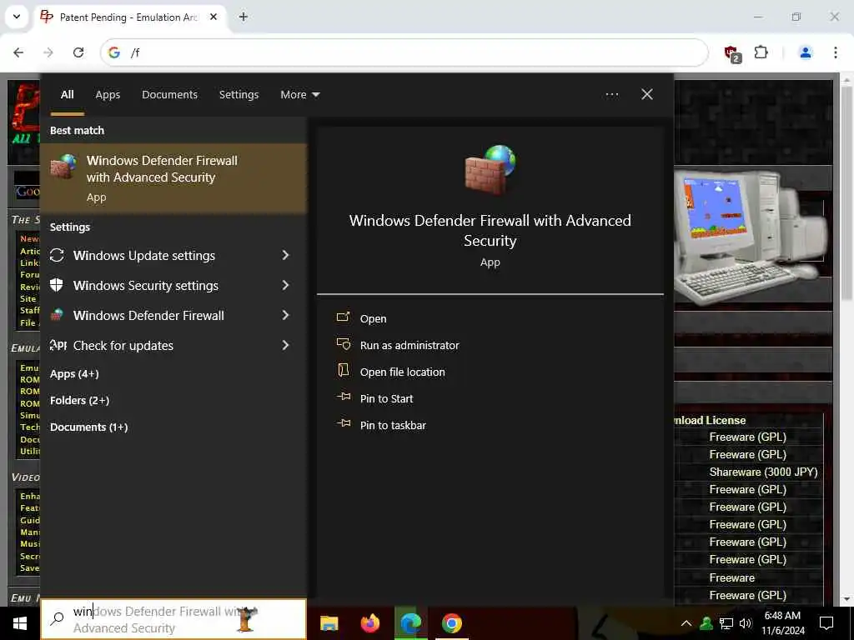Click the Windows Defender Firewall settings icon
Screen dimensions: 854x640
(x=57, y=315)
